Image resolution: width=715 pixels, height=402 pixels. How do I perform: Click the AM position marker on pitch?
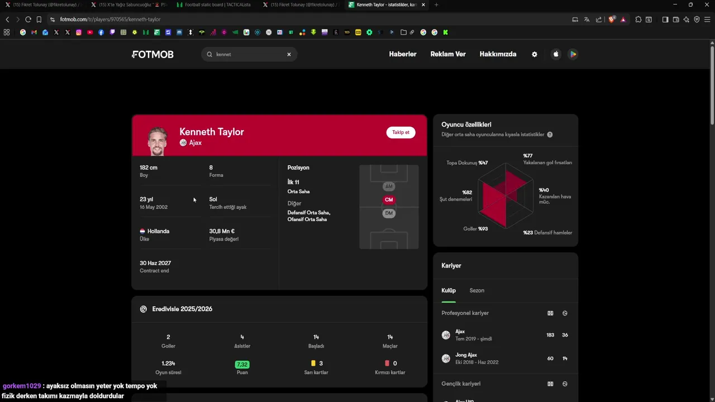point(389,186)
